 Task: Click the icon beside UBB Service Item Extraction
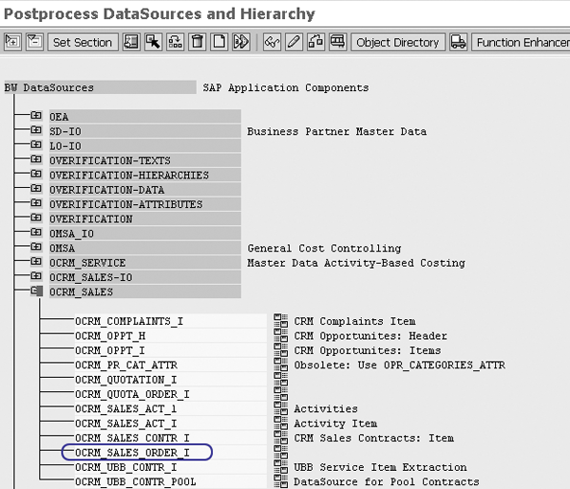(280, 467)
